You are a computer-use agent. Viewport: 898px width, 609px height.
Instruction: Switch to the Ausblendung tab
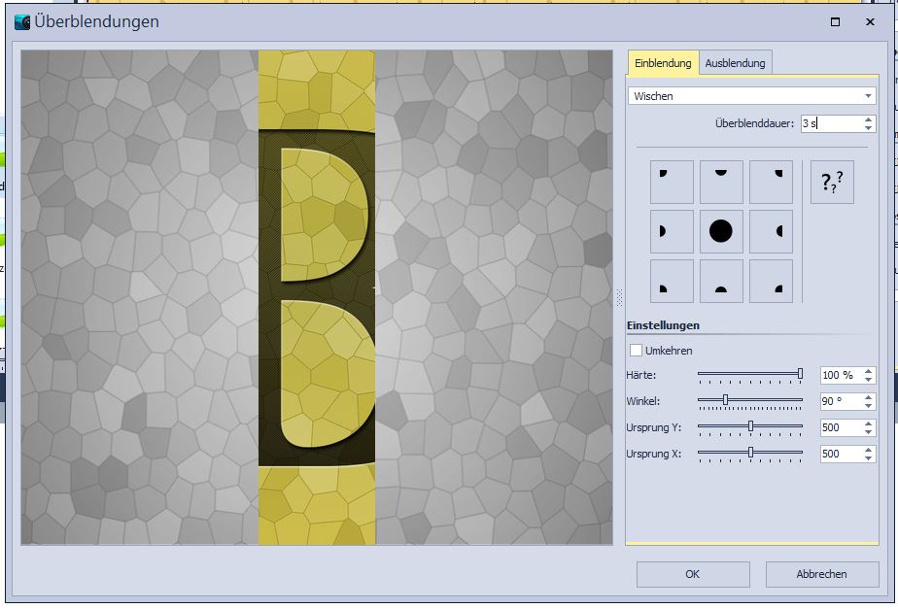(735, 63)
